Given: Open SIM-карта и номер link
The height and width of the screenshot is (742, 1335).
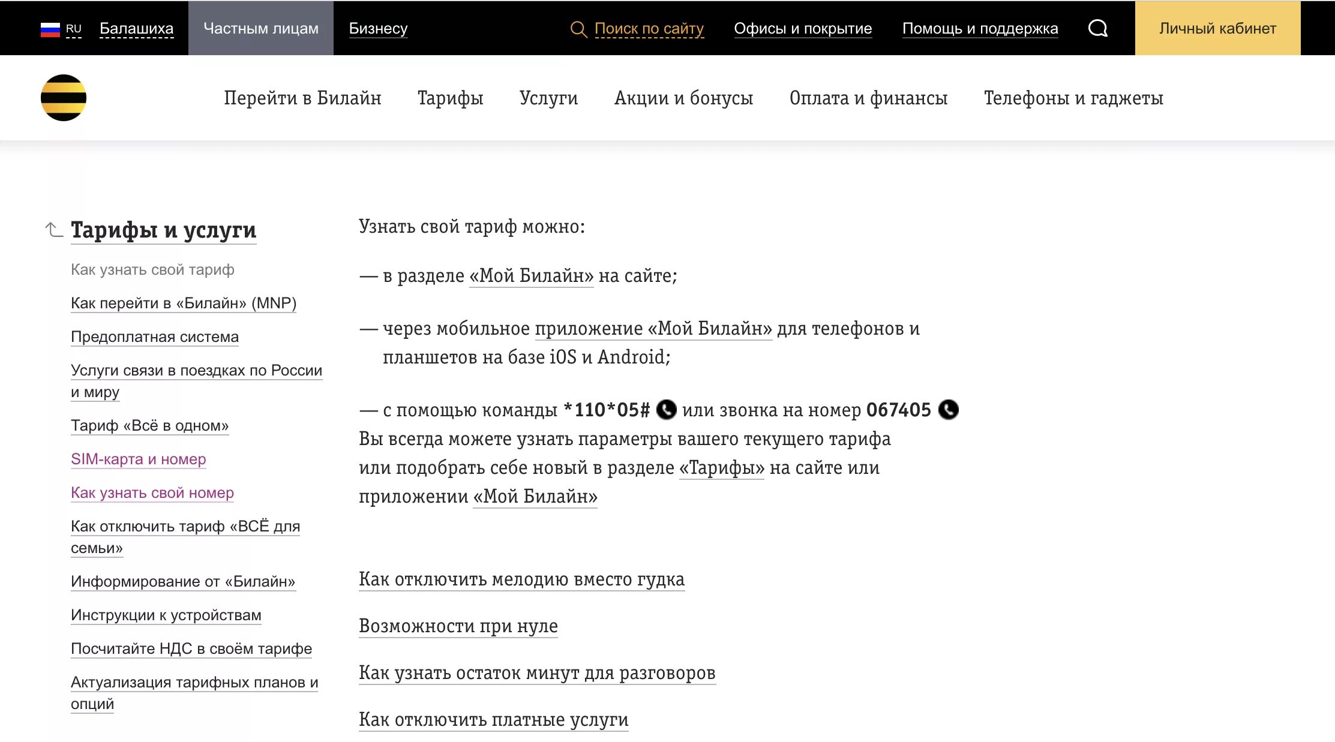Looking at the screenshot, I should (138, 459).
